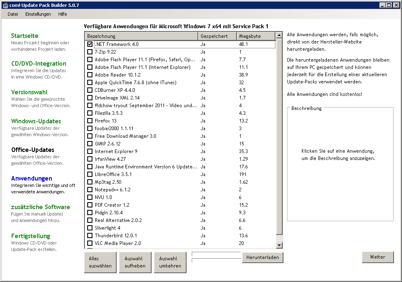Click the list scrollbar up arrow
The image size is (402, 282).
[279, 35]
